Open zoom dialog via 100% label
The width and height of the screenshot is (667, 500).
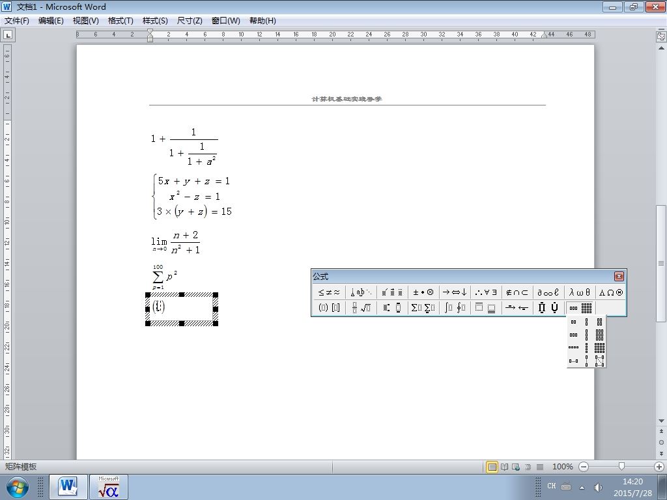point(562,467)
